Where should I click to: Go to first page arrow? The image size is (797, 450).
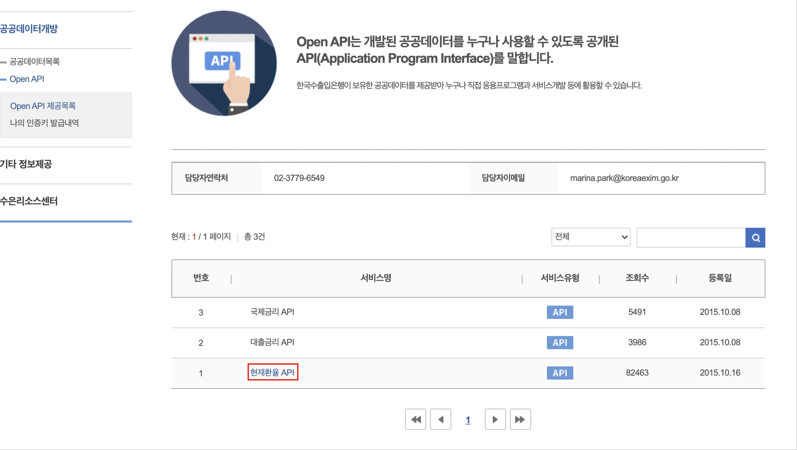[x=415, y=419]
